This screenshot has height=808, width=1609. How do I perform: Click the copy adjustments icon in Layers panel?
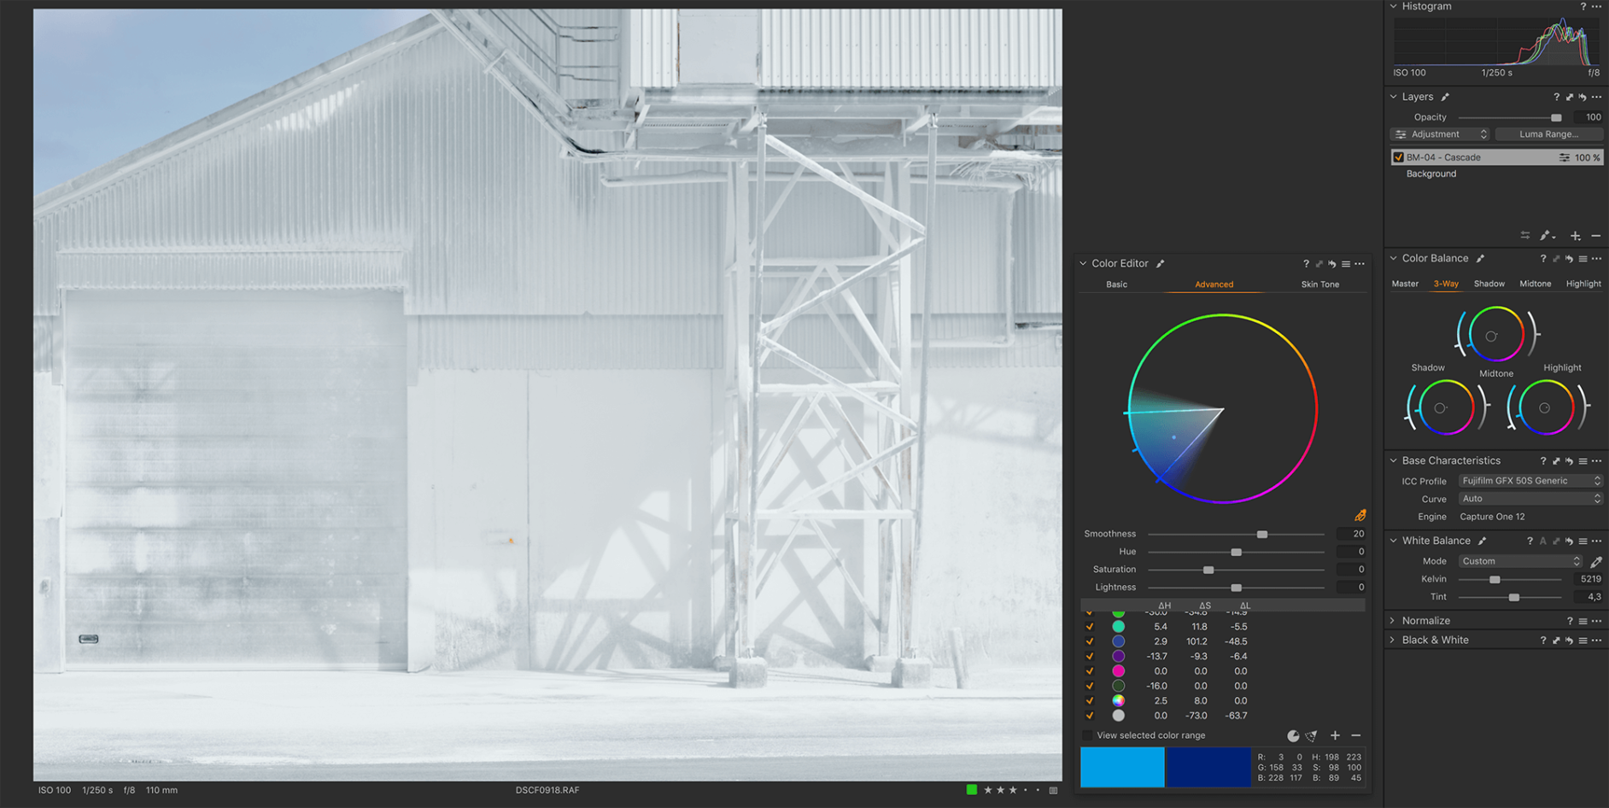pyautogui.click(x=1524, y=236)
